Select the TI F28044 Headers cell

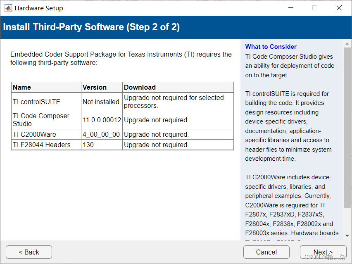coord(46,145)
